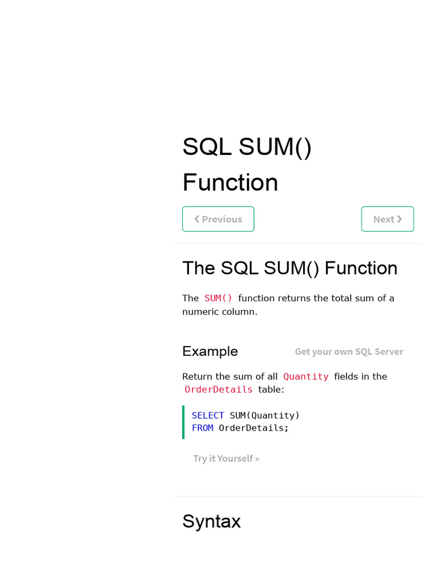This screenshot has width=436, height=581.
Task: Click the blue SELECT keyword in code
Action: [208, 415]
